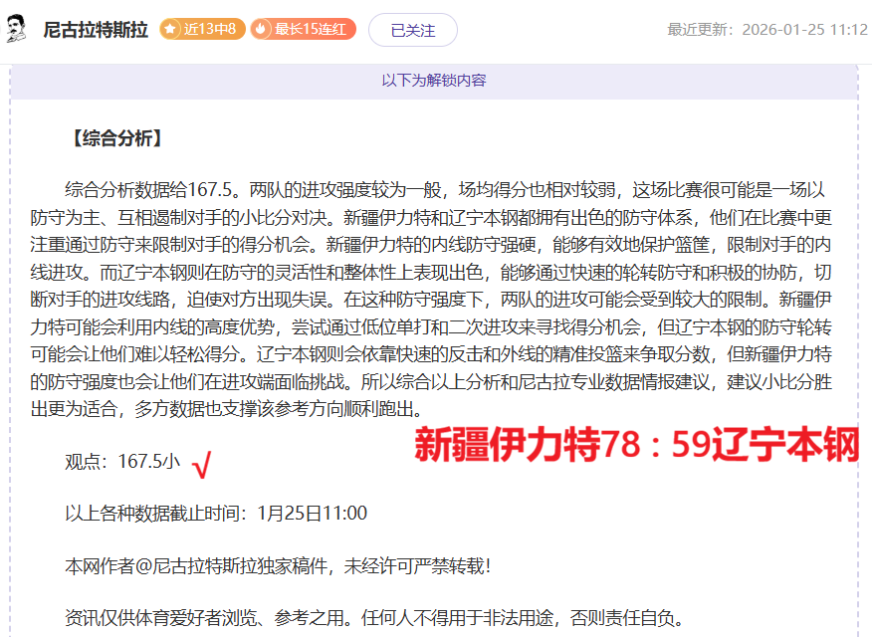Click the paragraph's last line ending 顺利跑出
Viewport: 872px width, 637px height.
243,409
